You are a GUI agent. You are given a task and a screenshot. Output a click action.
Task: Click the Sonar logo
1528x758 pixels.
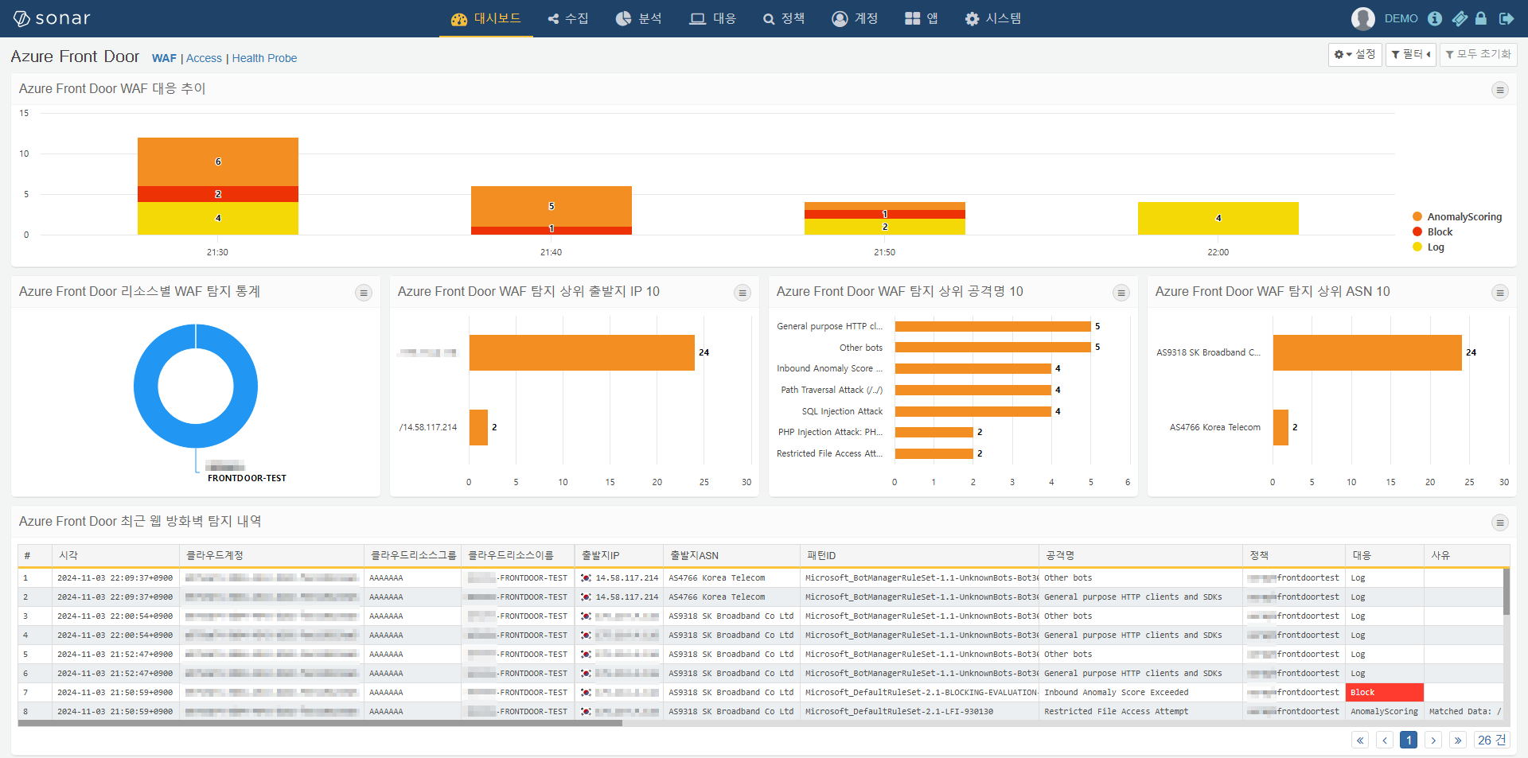click(52, 18)
